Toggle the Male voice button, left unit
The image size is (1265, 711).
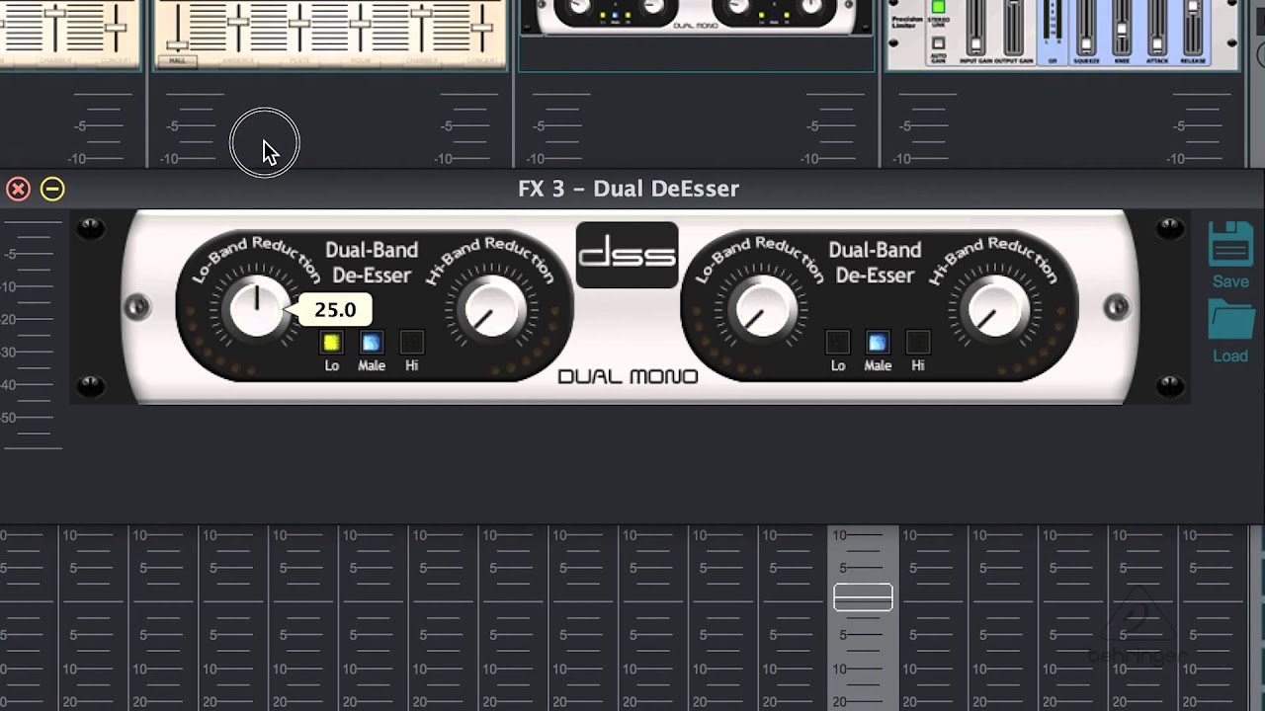point(372,343)
